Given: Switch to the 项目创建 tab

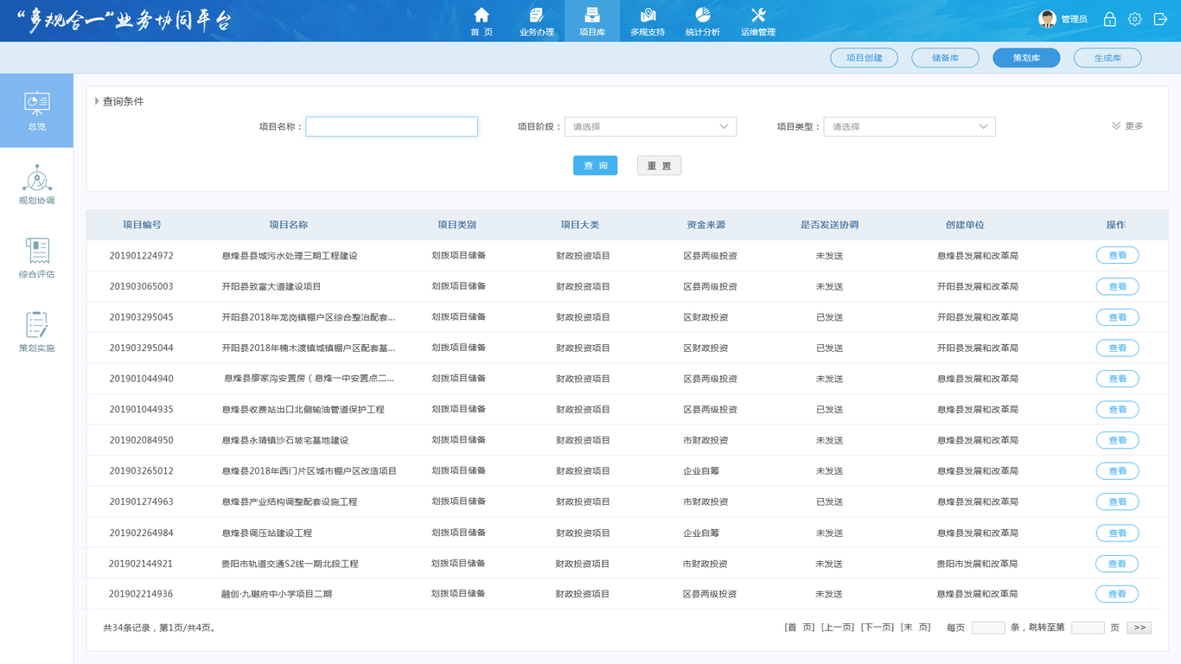Looking at the screenshot, I should tap(865, 58).
